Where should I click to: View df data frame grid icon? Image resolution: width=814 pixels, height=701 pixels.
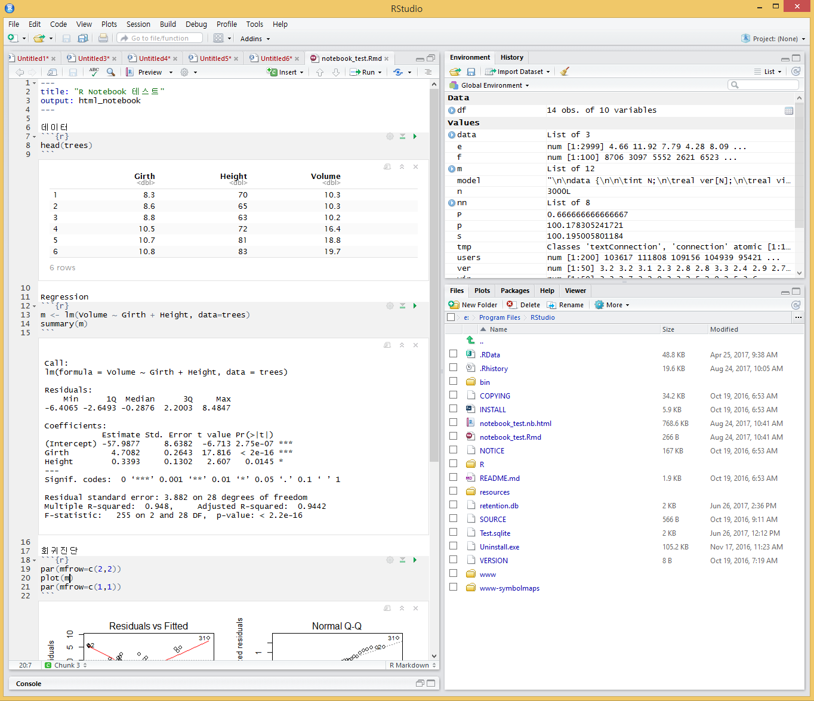[789, 111]
